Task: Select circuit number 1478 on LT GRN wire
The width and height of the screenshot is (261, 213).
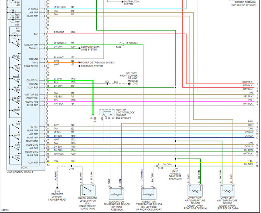Action: tap(73, 79)
